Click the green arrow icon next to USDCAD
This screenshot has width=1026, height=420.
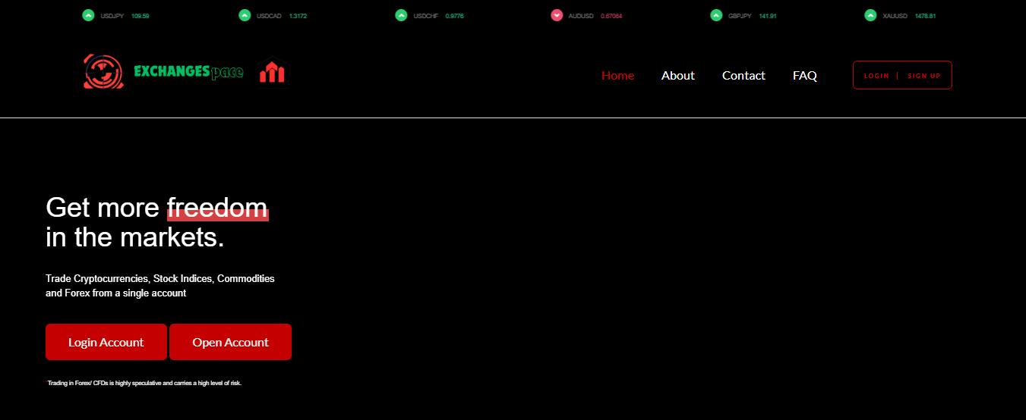tap(245, 15)
